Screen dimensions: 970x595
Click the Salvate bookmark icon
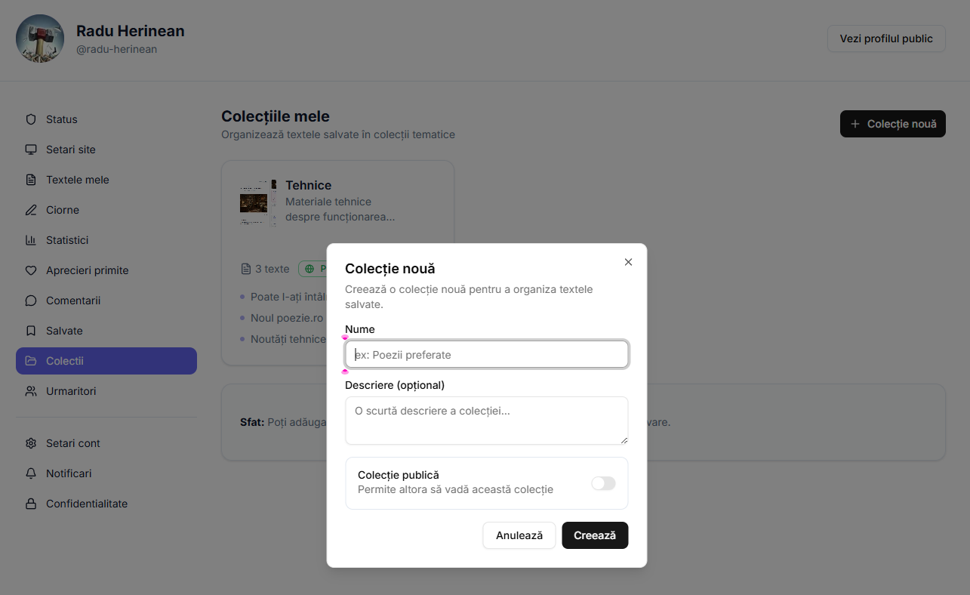(31, 331)
